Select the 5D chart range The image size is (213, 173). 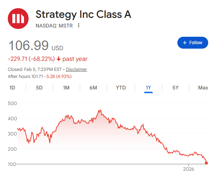(x=39, y=88)
